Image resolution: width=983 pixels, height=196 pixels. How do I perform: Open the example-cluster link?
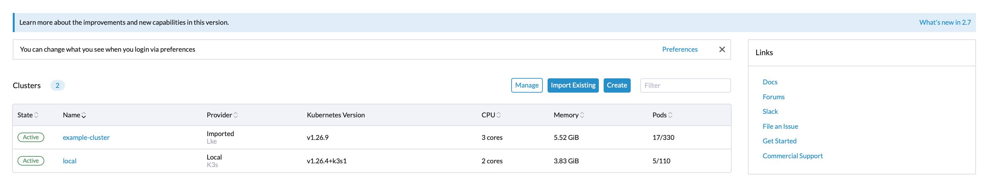(86, 138)
